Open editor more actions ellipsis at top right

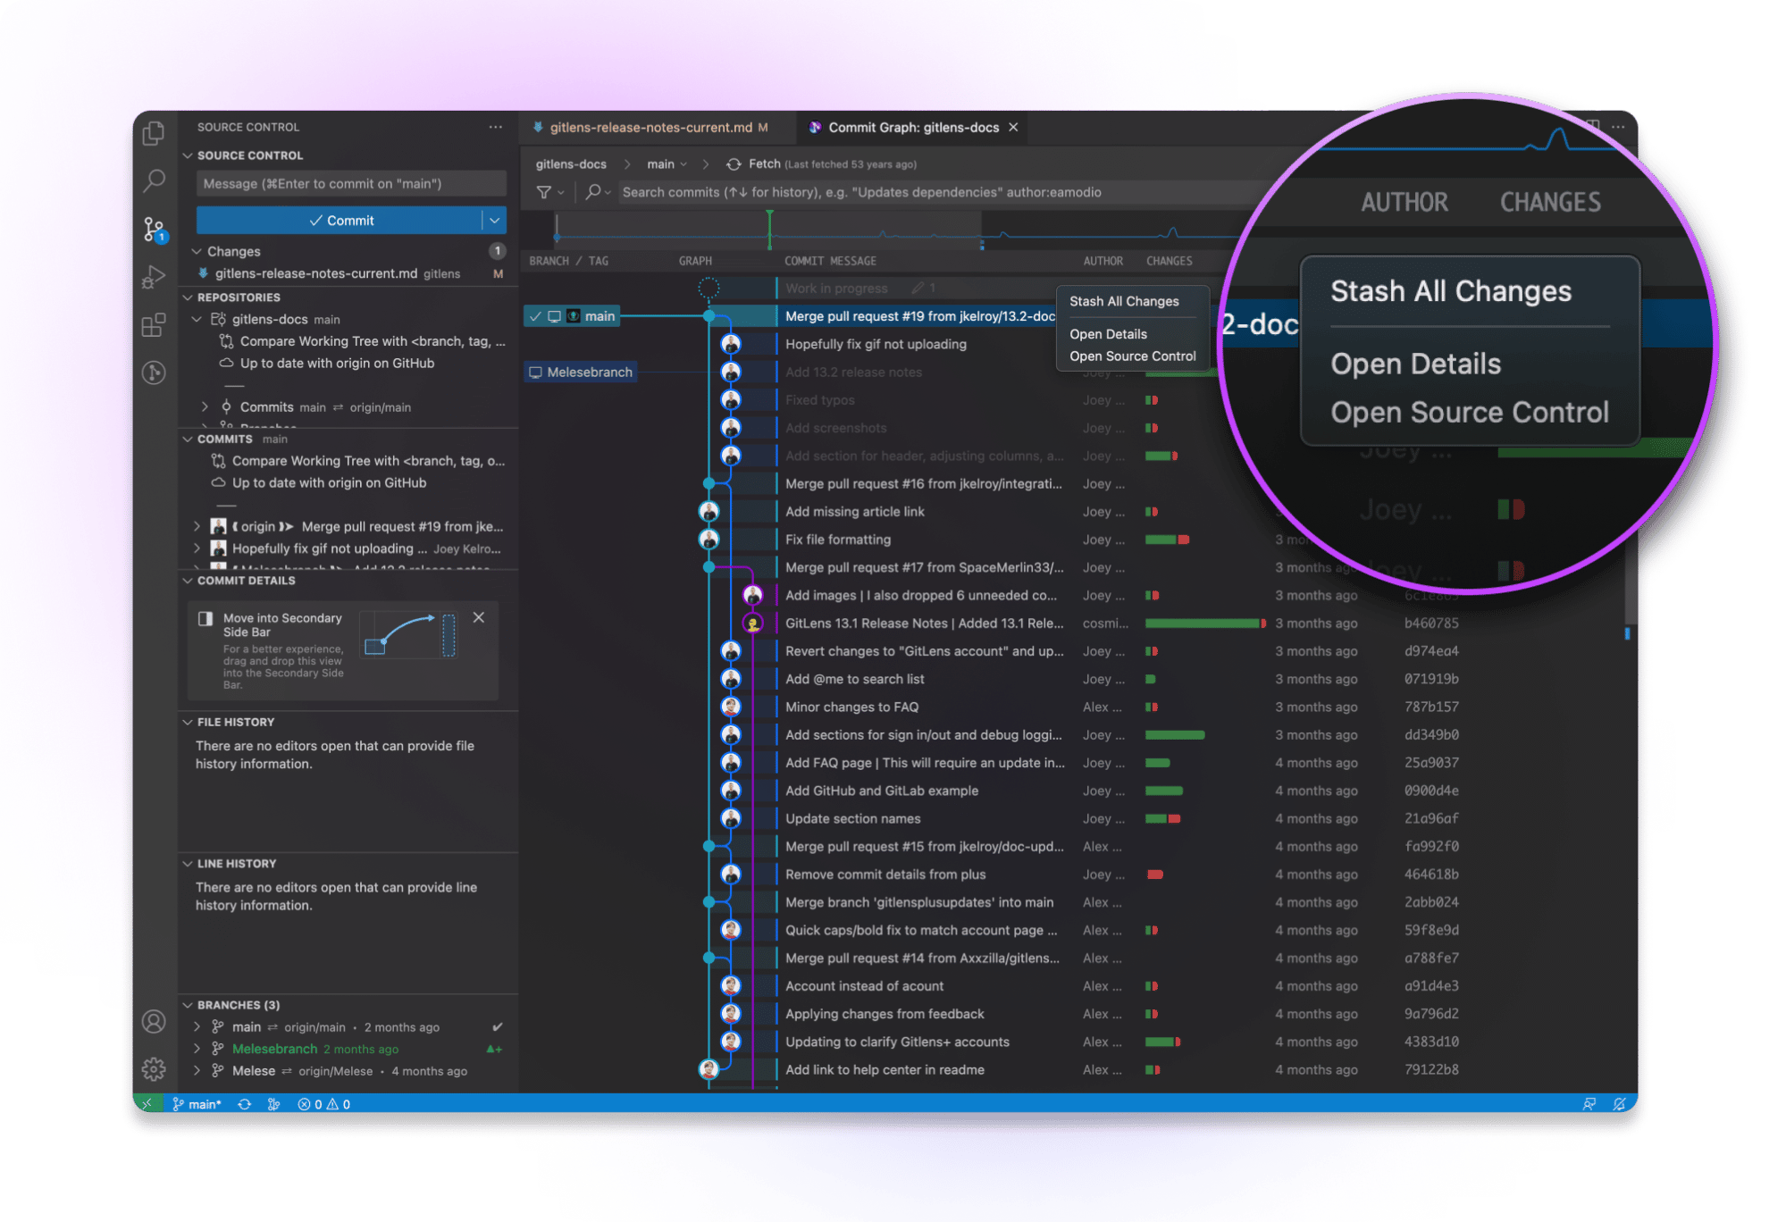[x=1618, y=127]
